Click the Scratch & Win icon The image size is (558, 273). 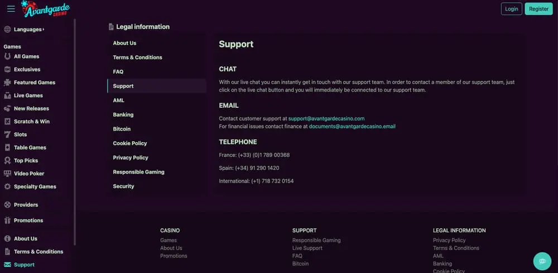(x=7, y=121)
